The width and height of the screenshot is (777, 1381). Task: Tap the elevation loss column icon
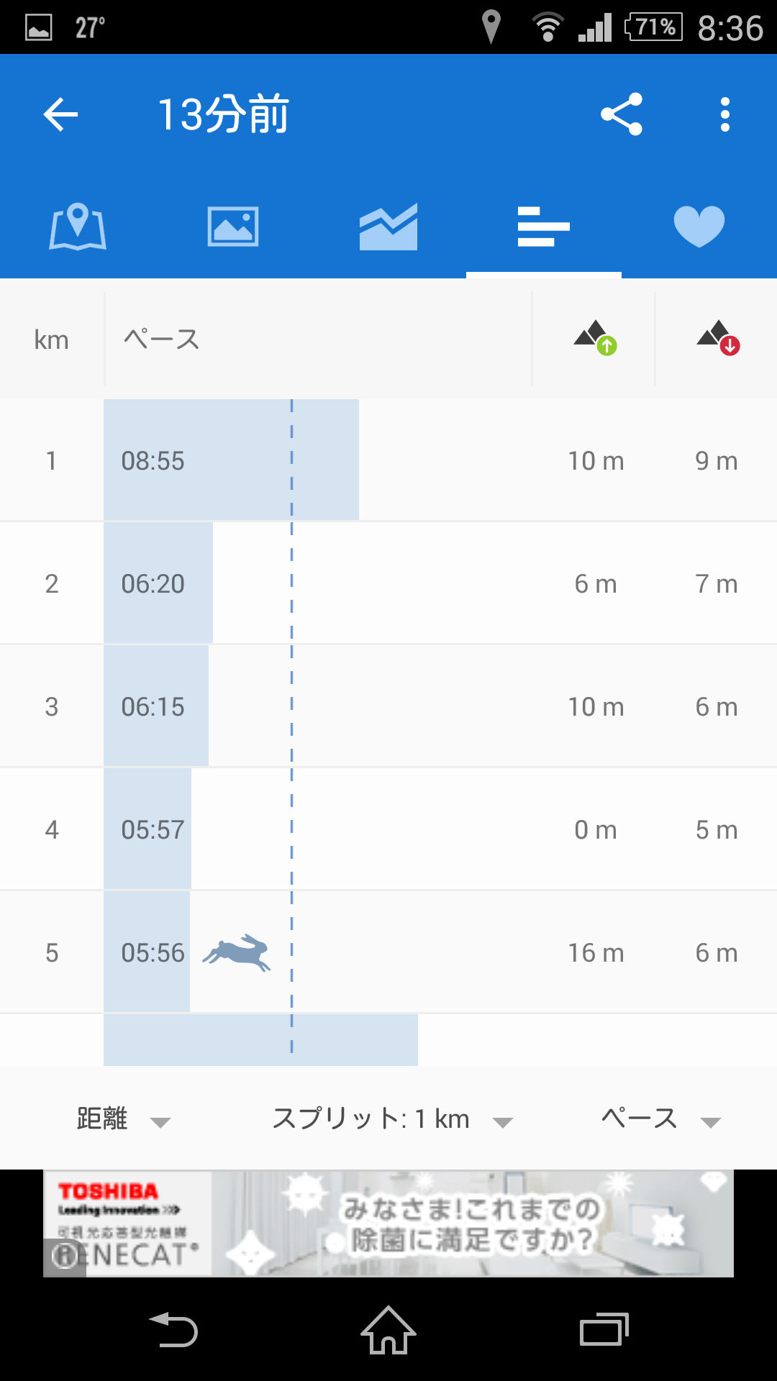coord(719,338)
